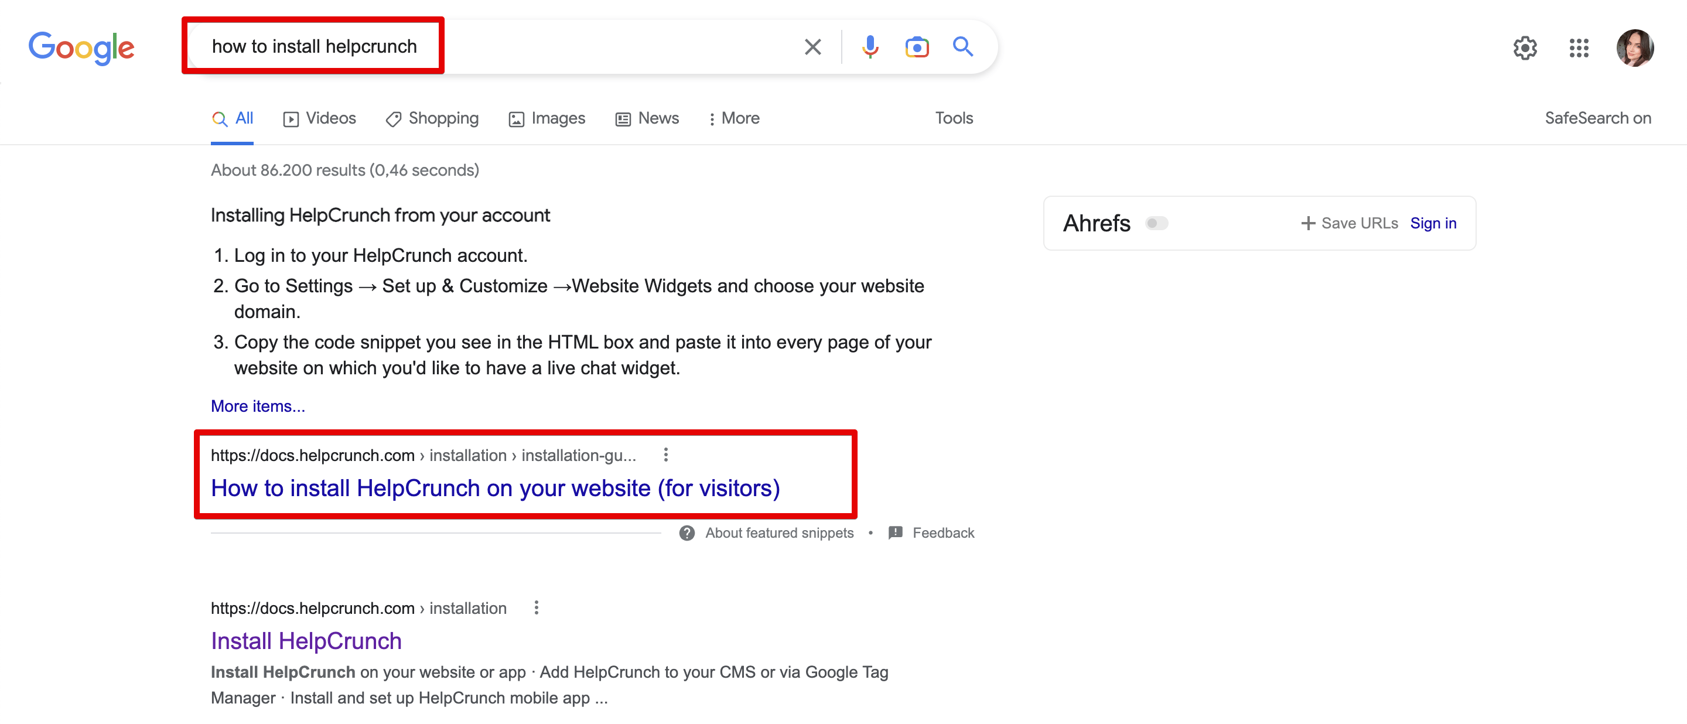Clear the search query with the X icon
This screenshot has width=1687, height=724.
tap(812, 47)
